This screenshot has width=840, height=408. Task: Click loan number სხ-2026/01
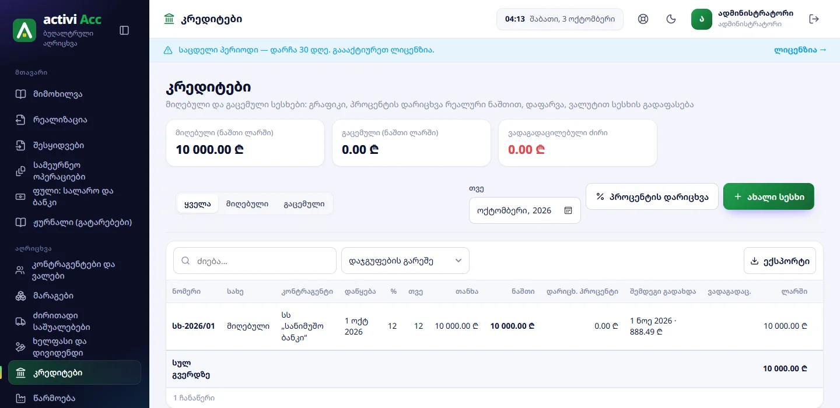coord(194,326)
